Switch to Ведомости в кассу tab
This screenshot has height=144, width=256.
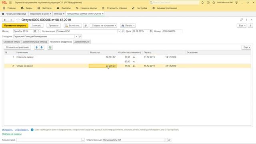pyautogui.click(x=40, y=14)
